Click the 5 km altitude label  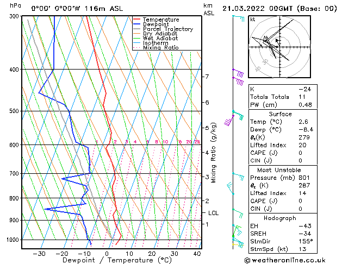coord(207,128)
